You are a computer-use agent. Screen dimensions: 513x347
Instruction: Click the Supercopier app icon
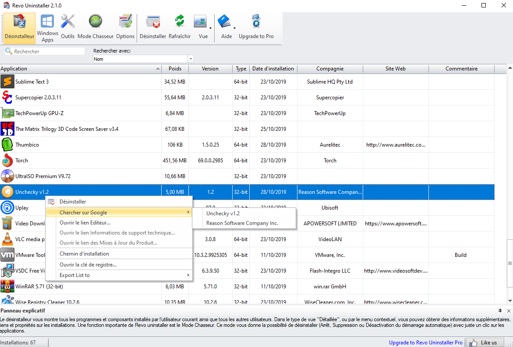(x=7, y=98)
